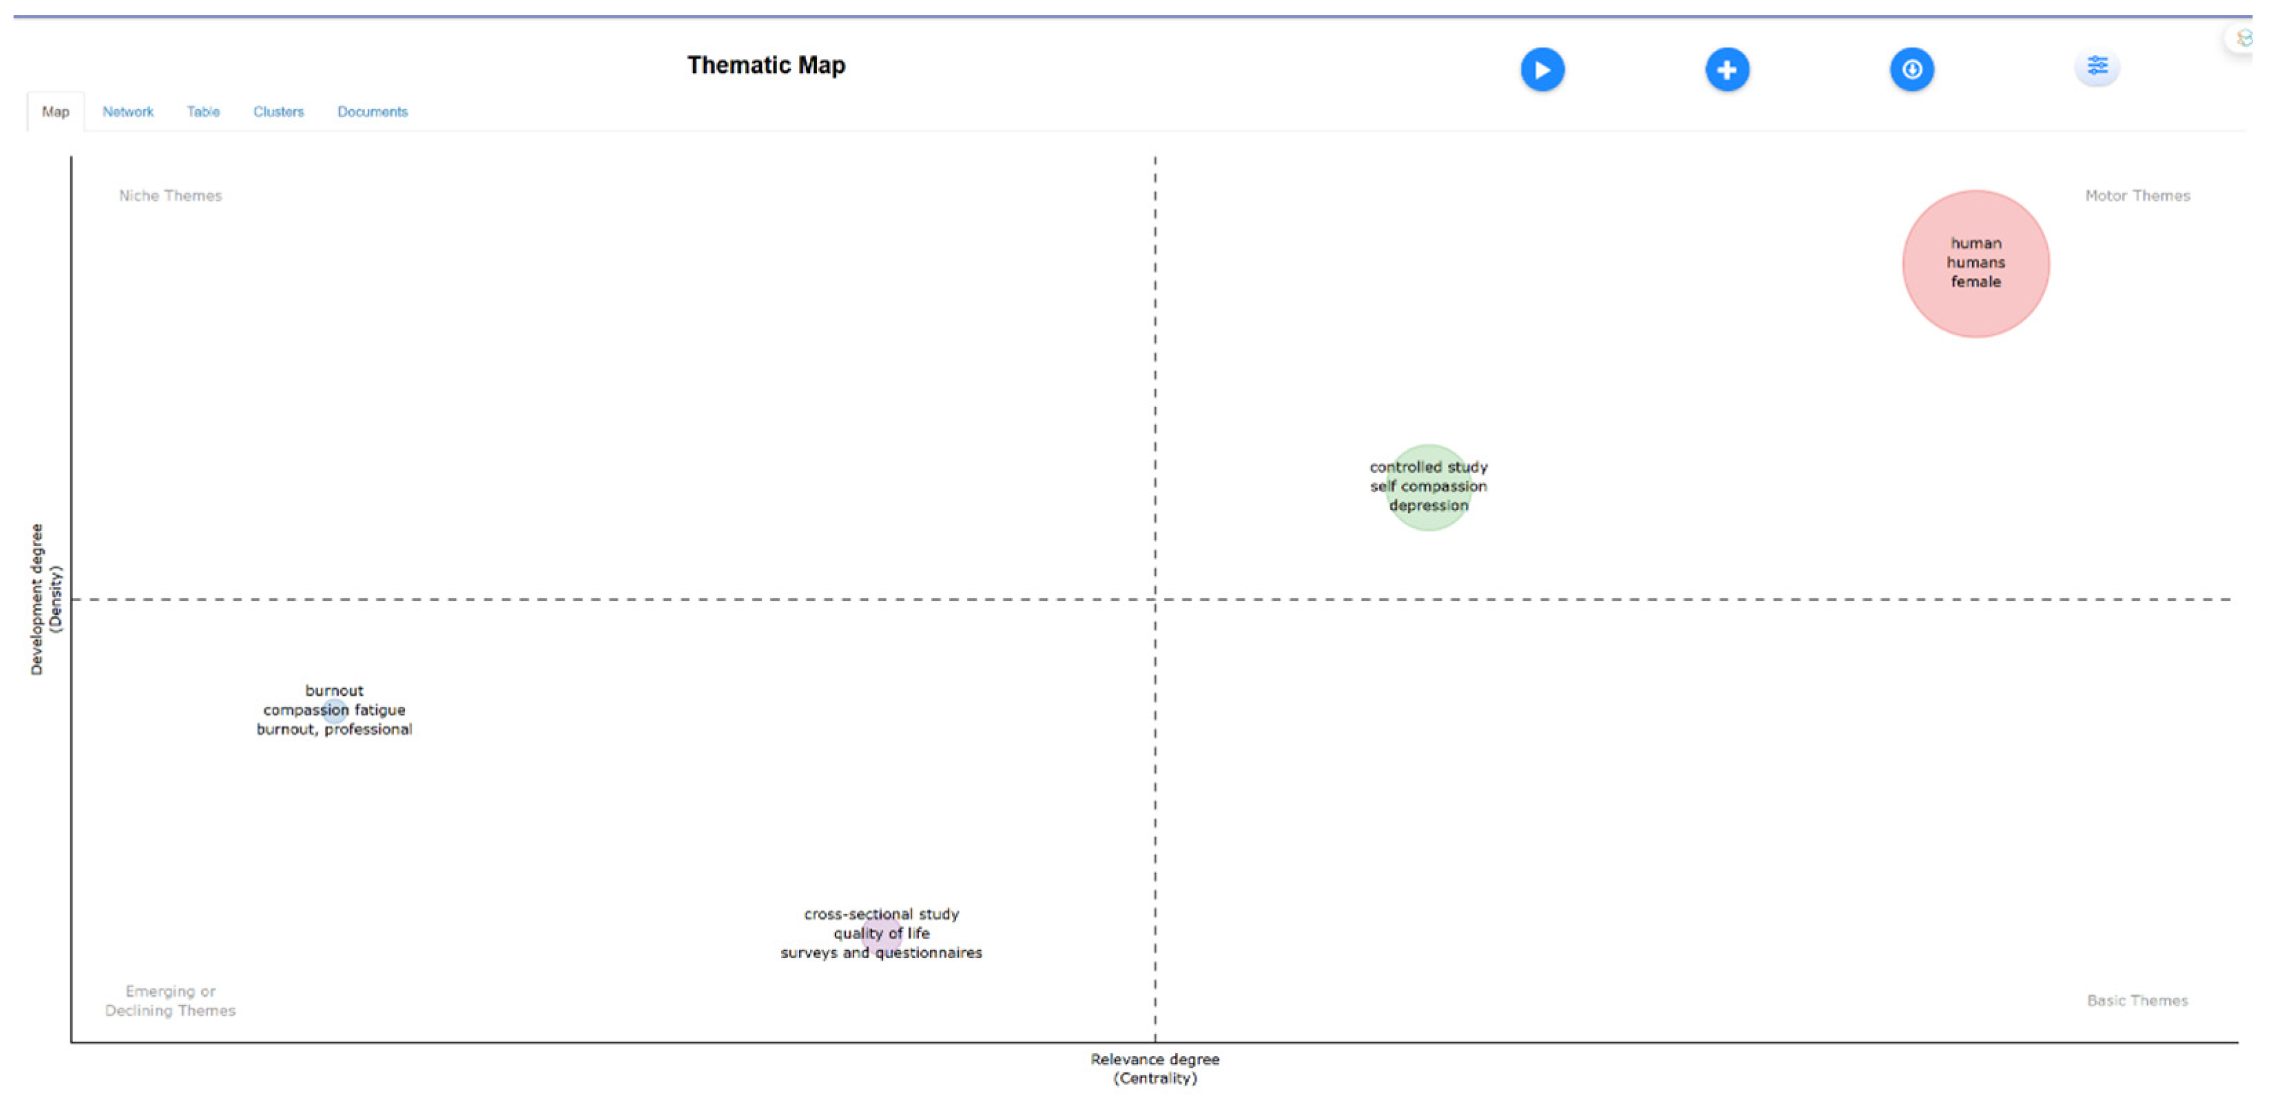The height and width of the screenshot is (1102, 2269).
Task: Click the Motor Themes quadrant label
Action: click(2137, 195)
